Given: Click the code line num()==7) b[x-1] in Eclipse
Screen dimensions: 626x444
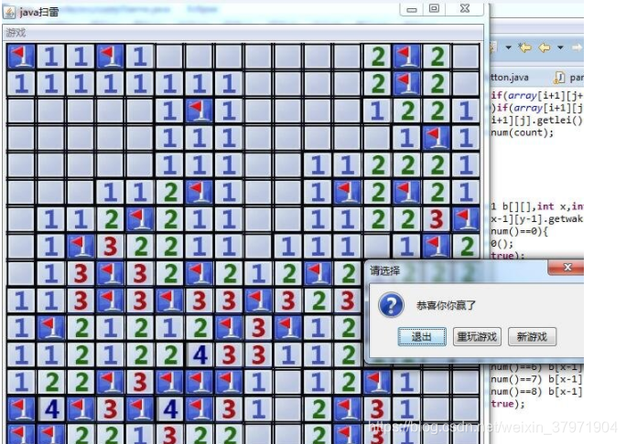Looking at the screenshot, I should pos(537,379).
